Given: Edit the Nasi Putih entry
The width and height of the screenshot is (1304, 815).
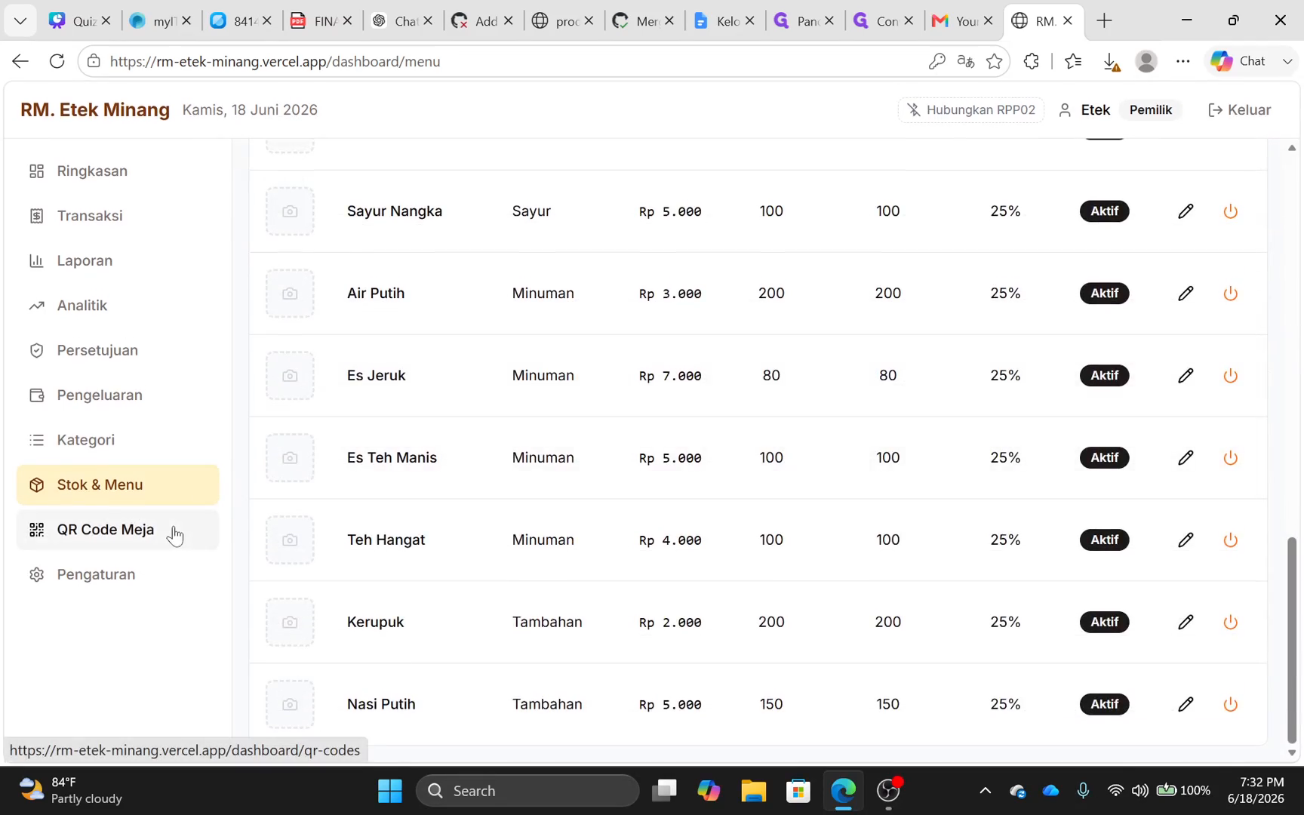Looking at the screenshot, I should pos(1186,705).
